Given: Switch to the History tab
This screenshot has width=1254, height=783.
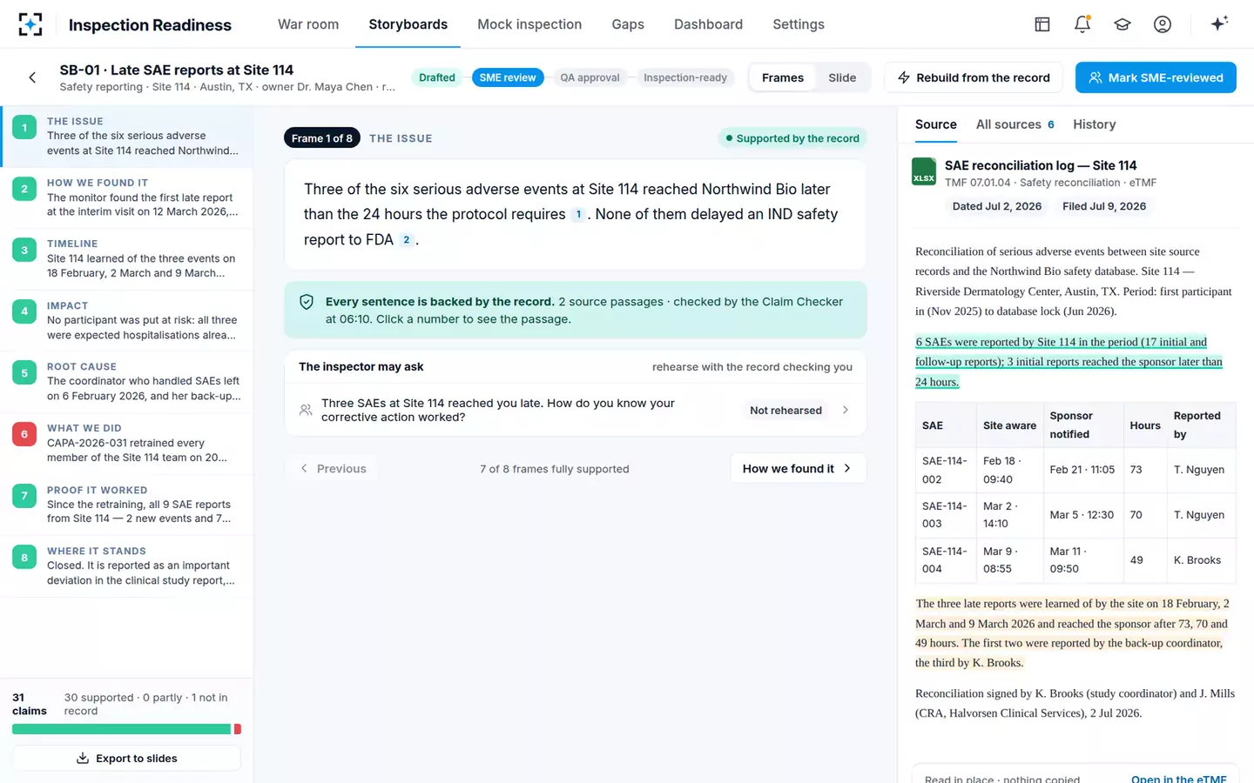Looking at the screenshot, I should point(1095,124).
